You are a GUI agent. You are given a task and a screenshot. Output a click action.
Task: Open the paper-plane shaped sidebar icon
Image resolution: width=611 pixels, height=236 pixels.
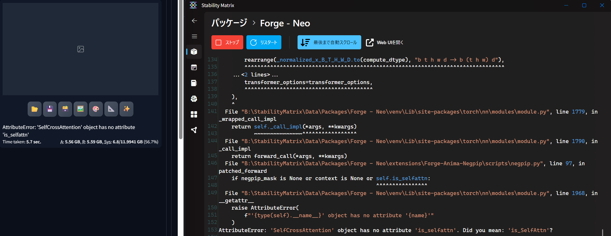[194, 130]
